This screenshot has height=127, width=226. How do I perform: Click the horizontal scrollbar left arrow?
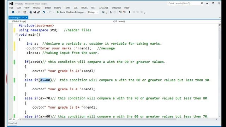(x=21, y=119)
